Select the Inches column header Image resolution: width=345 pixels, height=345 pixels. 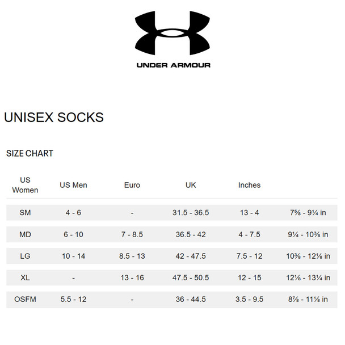(249, 185)
